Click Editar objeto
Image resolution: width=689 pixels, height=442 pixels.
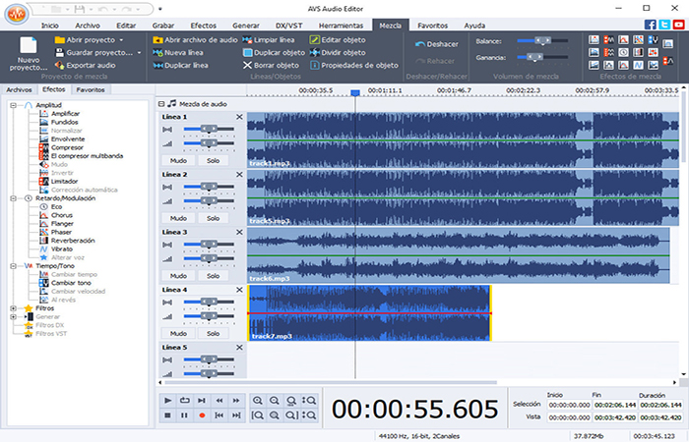338,40
